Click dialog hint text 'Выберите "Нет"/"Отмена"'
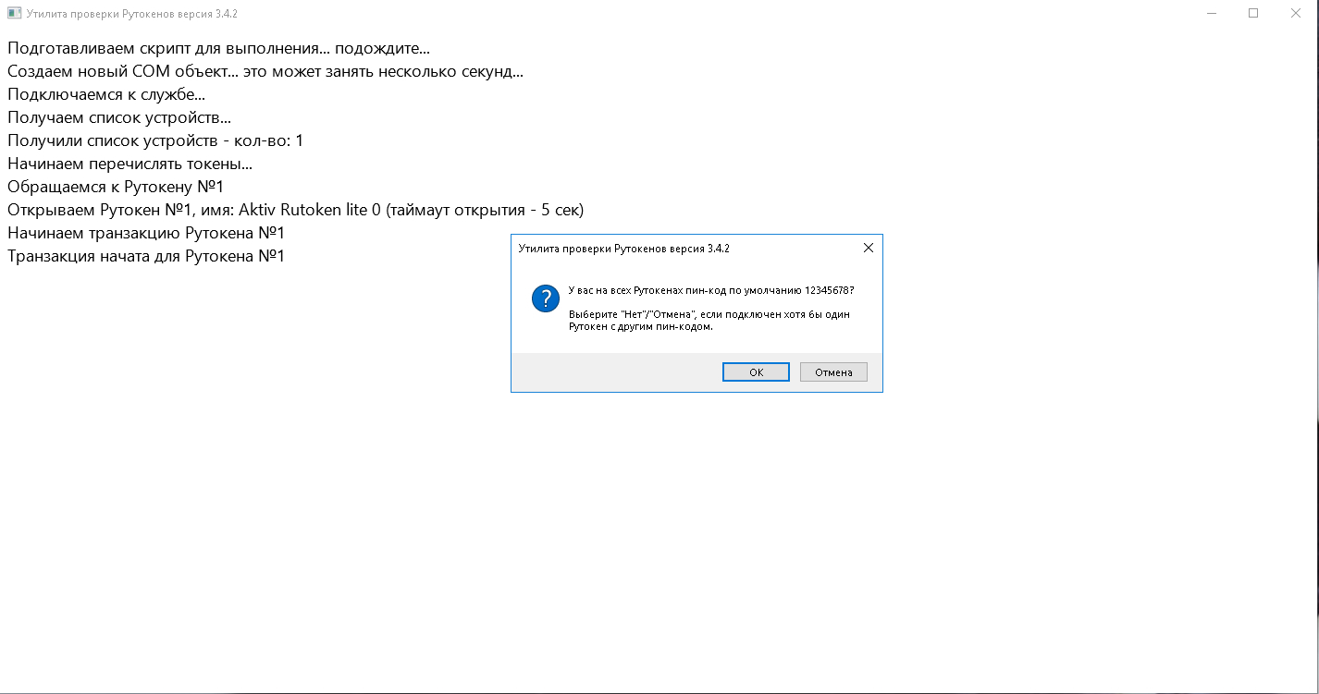 pyautogui.click(x=709, y=321)
